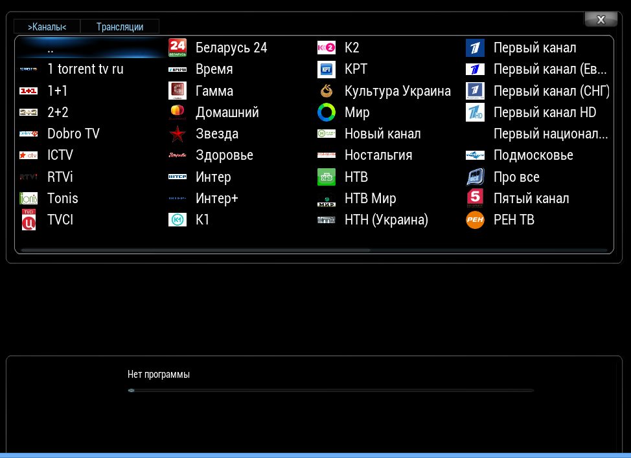This screenshot has width=631, height=458.
Task: Click the horizontal channel list scrollbar
Action: pyautogui.click(x=194, y=250)
